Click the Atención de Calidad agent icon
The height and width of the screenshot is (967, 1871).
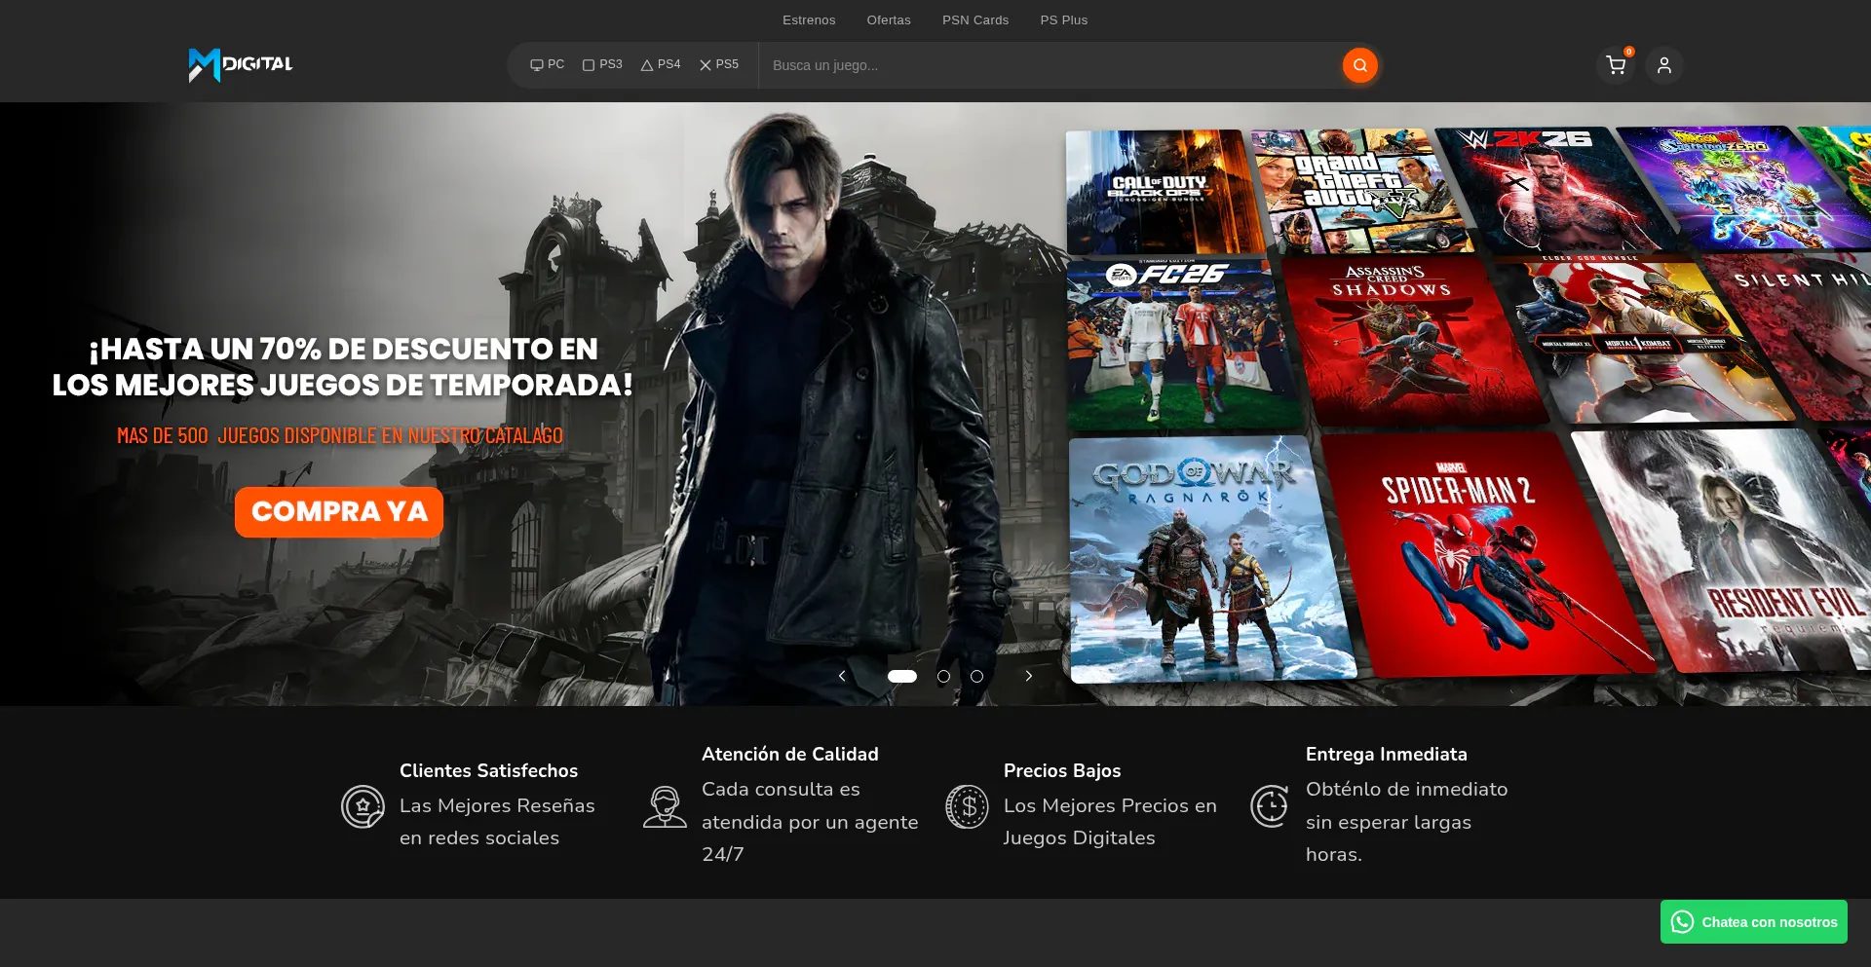pos(665,806)
